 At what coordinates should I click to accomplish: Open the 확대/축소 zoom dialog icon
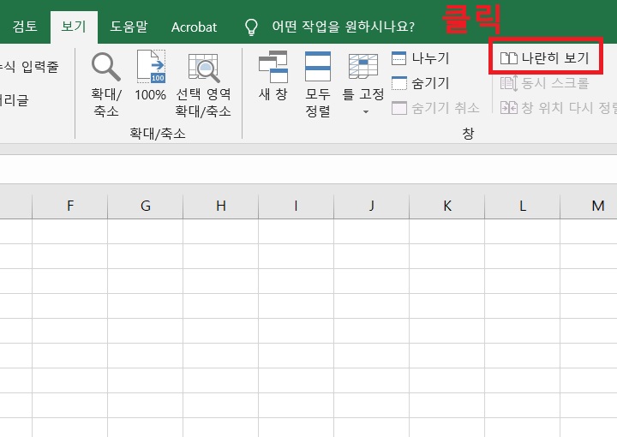click(x=106, y=67)
